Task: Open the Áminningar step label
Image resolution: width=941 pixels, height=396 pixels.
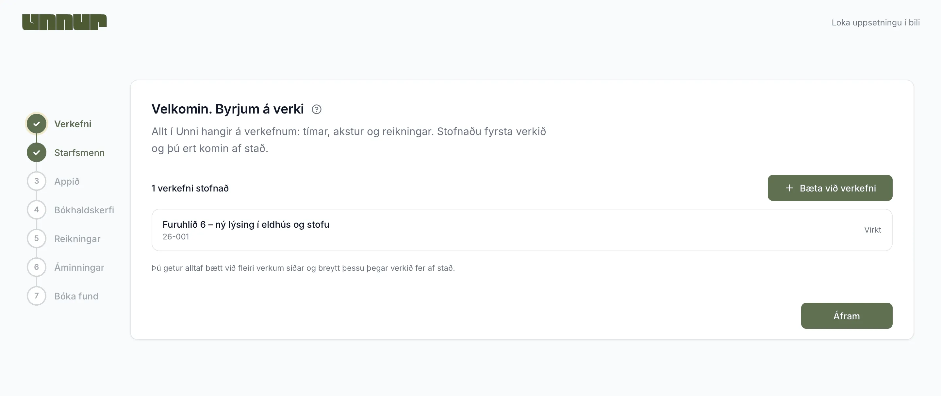Action: (79, 267)
